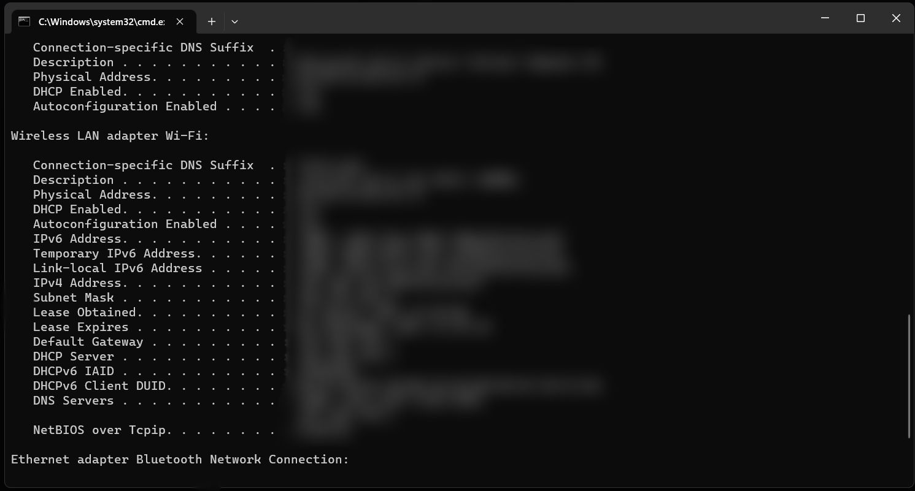Minimize the terminal window
Viewport: 915px width, 491px height.
coord(824,18)
